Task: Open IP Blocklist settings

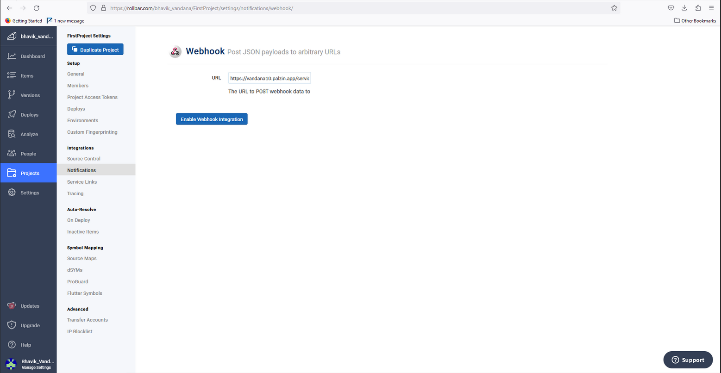Action: [80, 331]
